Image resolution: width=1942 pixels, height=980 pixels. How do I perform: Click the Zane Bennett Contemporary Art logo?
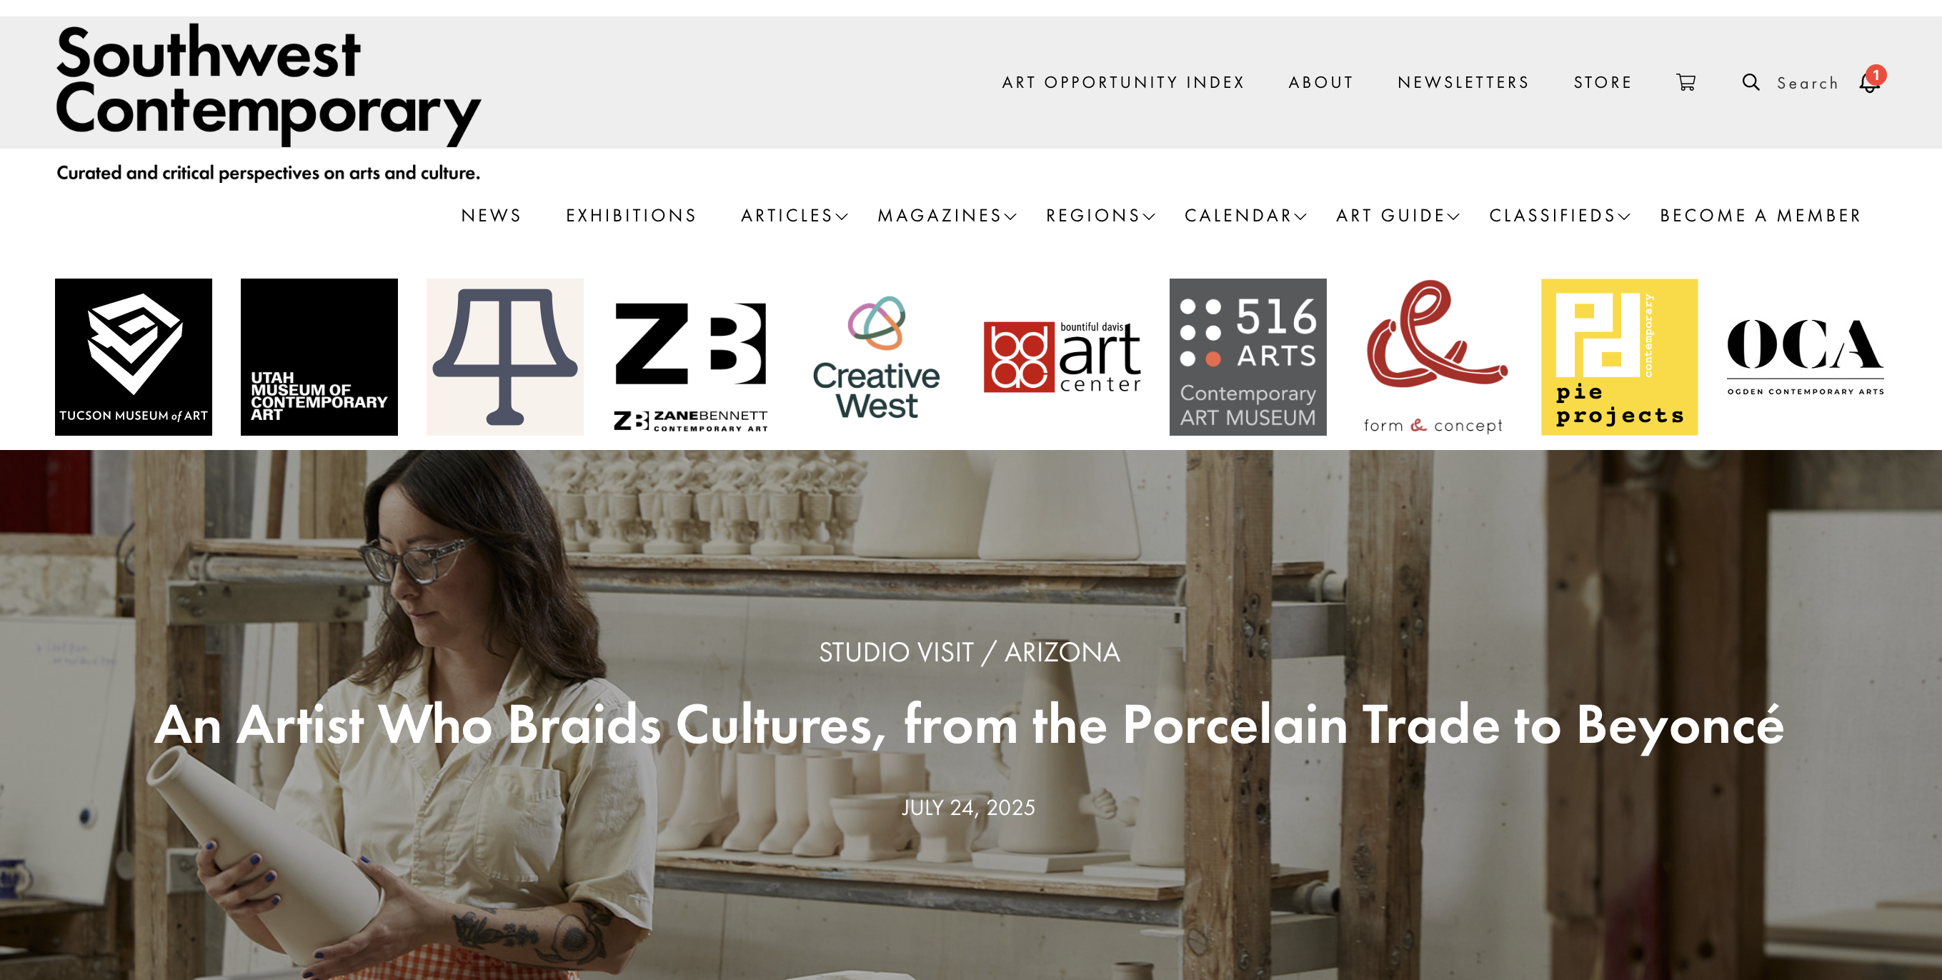690,356
